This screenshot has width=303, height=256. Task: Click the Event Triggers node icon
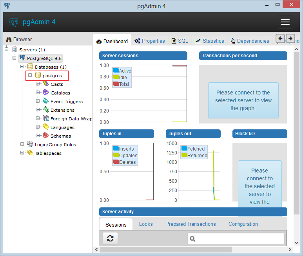click(x=45, y=101)
